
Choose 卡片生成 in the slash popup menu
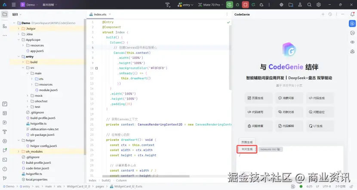(247, 149)
